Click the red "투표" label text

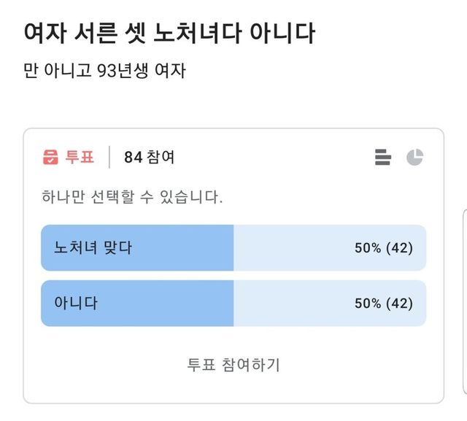[x=80, y=157]
